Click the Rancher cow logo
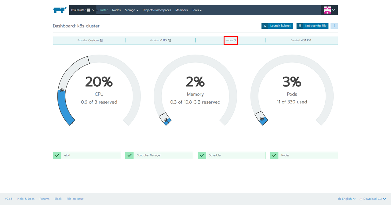This screenshot has width=391, height=205. (x=60, y=10)
